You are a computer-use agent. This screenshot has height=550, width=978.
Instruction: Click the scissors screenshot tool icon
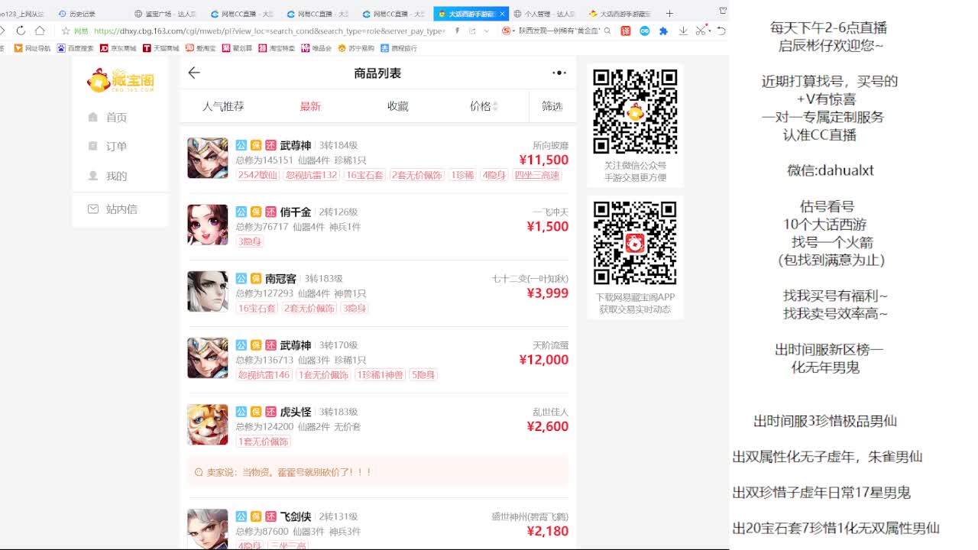pos(700,31)
